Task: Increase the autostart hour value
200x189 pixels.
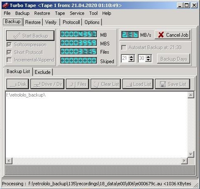Action: (x=132, y=57)
